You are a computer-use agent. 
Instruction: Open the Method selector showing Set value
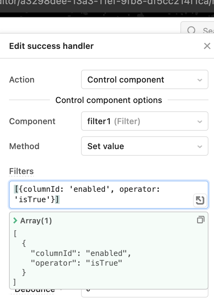145,146
